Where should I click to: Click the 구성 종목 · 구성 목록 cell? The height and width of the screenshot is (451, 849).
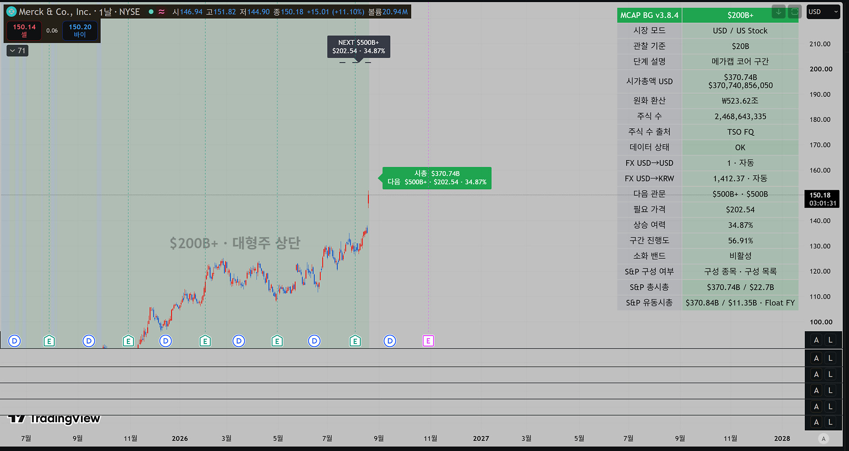740,271
